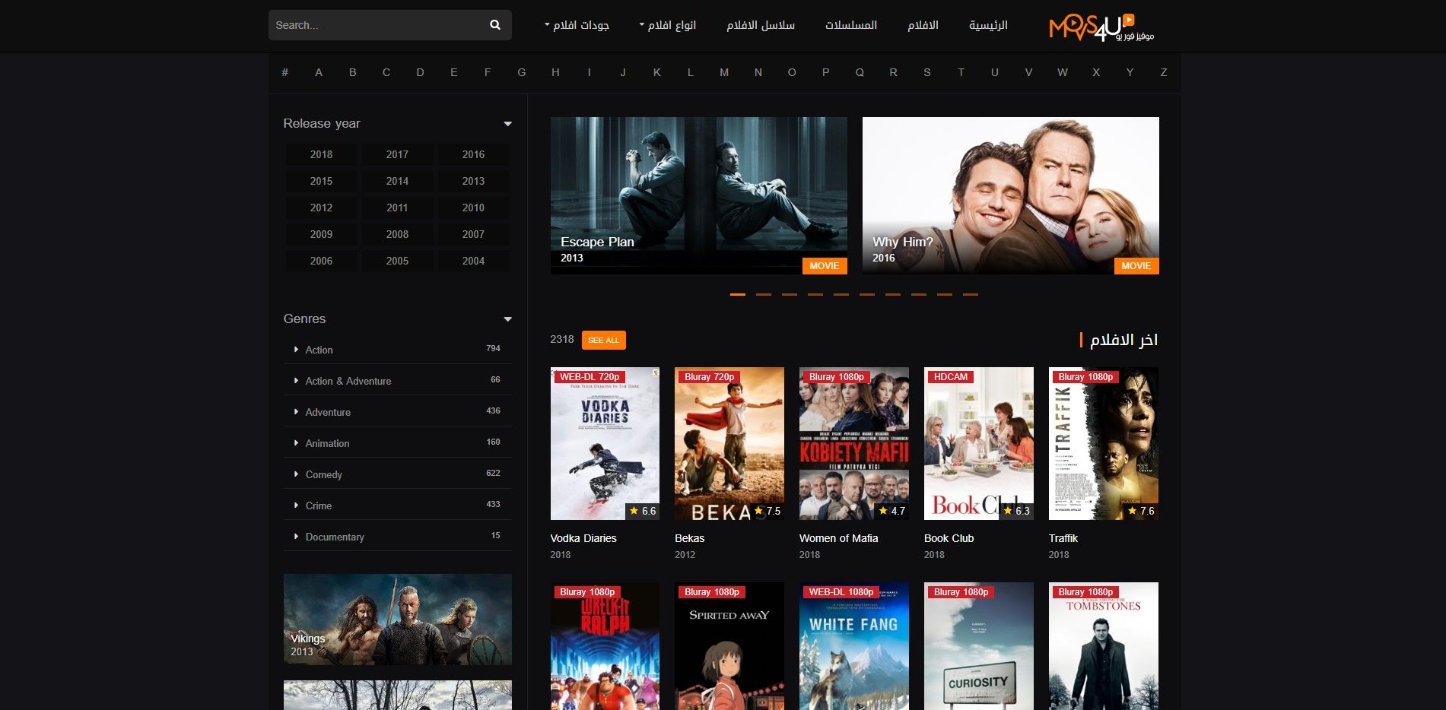This screenshot has width=1446, height=710.
Task: Collapse the Release year section
Action: click(x=507, y=124)
